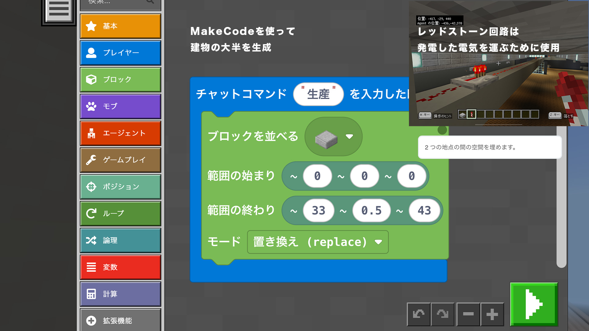Select the 変数 variables category
The height and width of the screenshot is (331, 589).
(x=120, y=267)
